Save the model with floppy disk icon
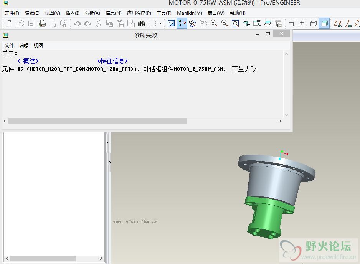The width and height of the screenshot is (360, 264). [x=31, y=23]
